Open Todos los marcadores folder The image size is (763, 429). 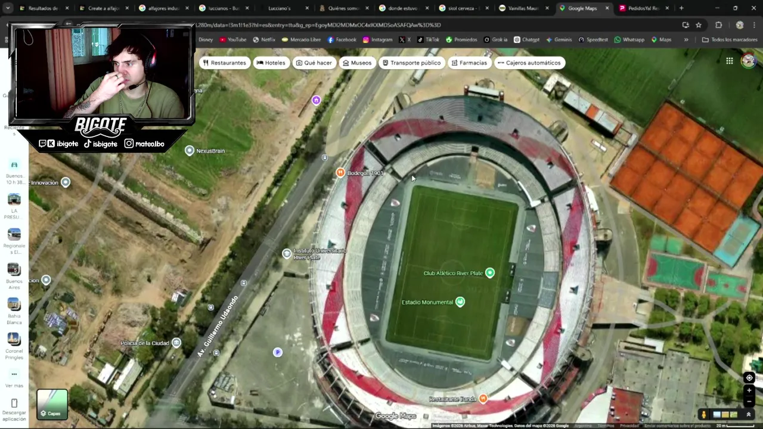coord(730,40)
